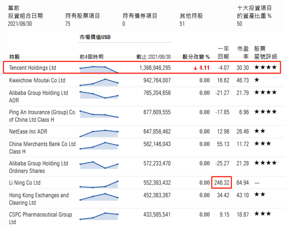Click Kweichow Moutai Co Ltd stock name

click(37, 80)
